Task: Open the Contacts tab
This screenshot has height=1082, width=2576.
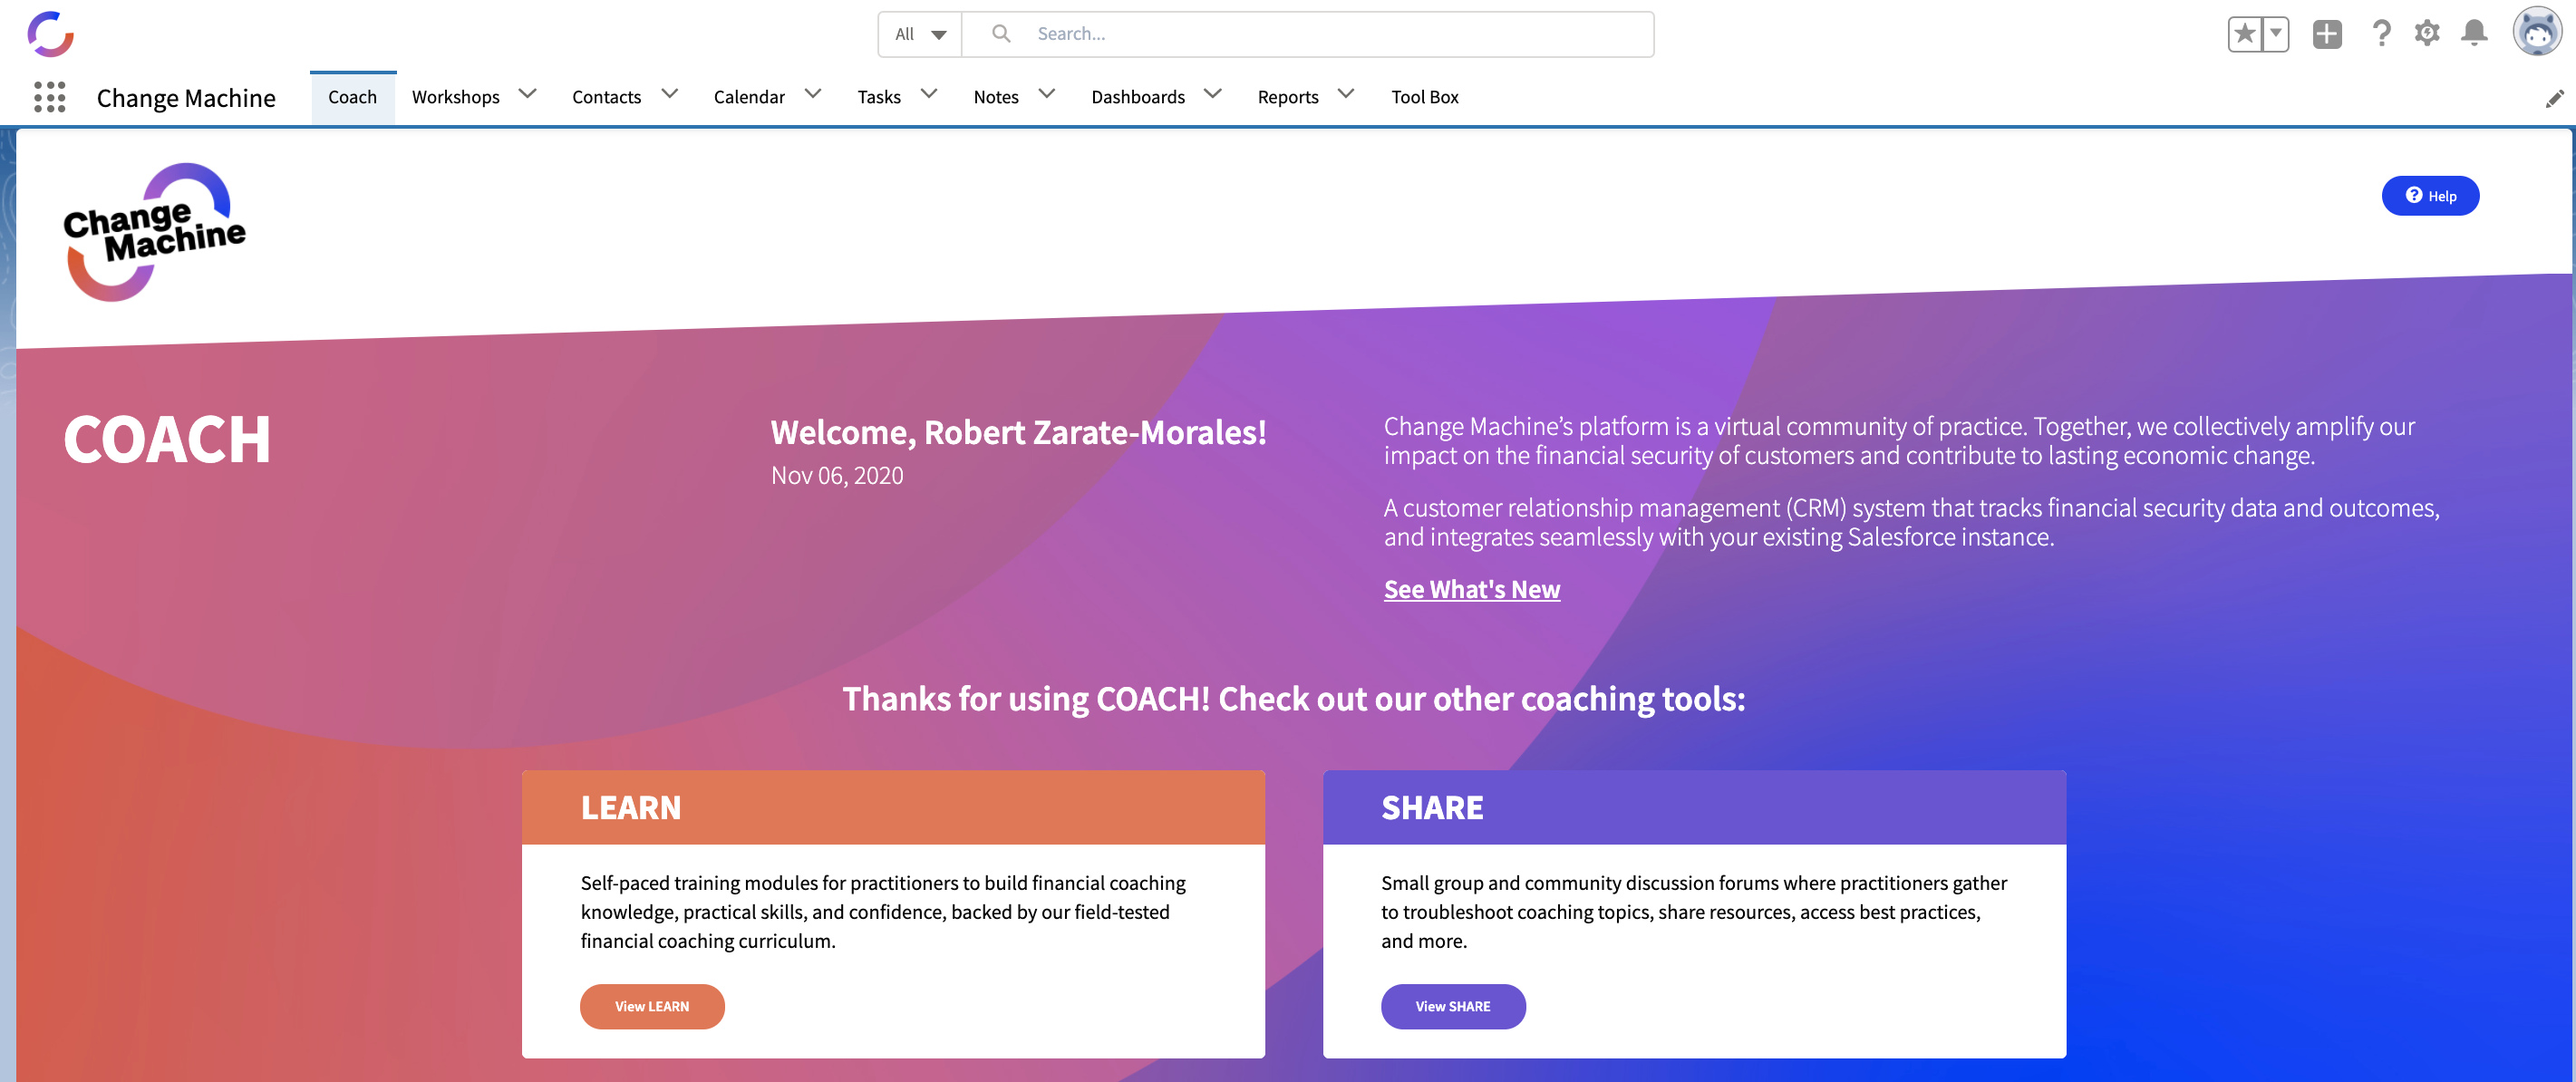Action: tap(606, 97)
